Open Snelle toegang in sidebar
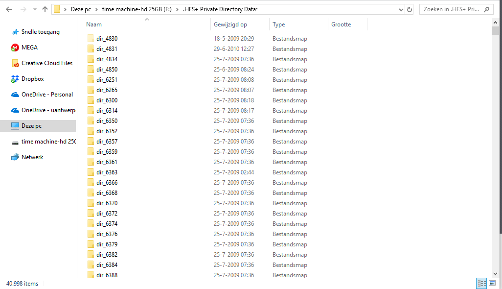502x289 pixels. (40, 32)
